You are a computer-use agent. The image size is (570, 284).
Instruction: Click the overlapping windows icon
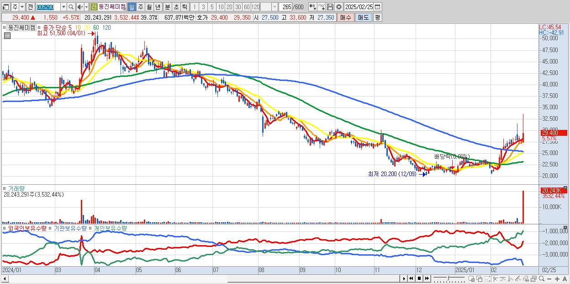pos(479,279)
